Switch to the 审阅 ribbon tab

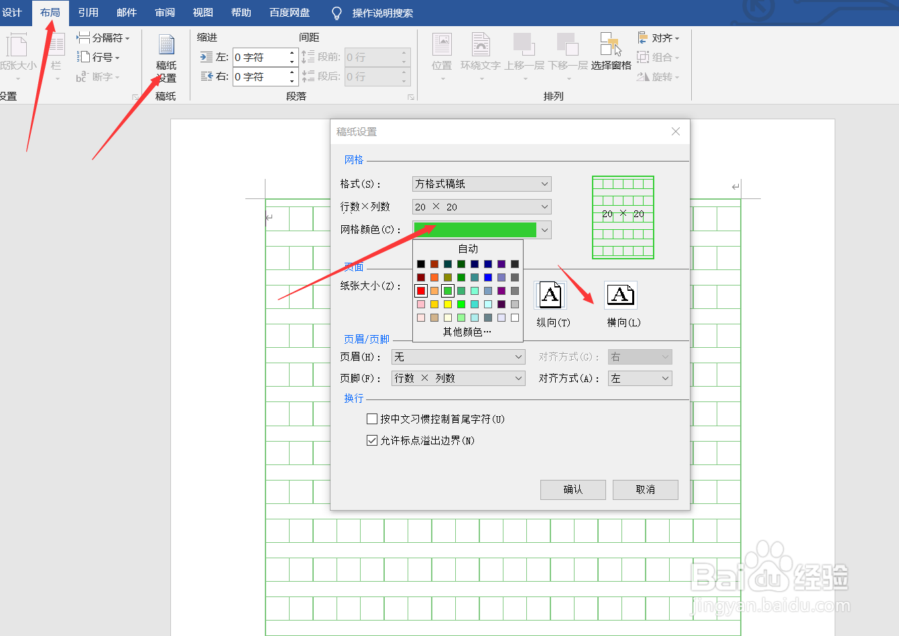pyautogui.click(x=165, y=13)
